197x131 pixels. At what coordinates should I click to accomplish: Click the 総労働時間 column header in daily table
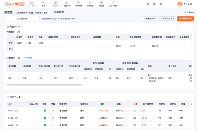[x=148, y=104]
